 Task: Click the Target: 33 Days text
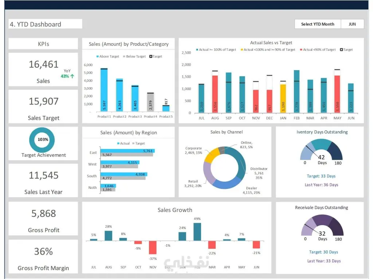(x=321, y=176)
